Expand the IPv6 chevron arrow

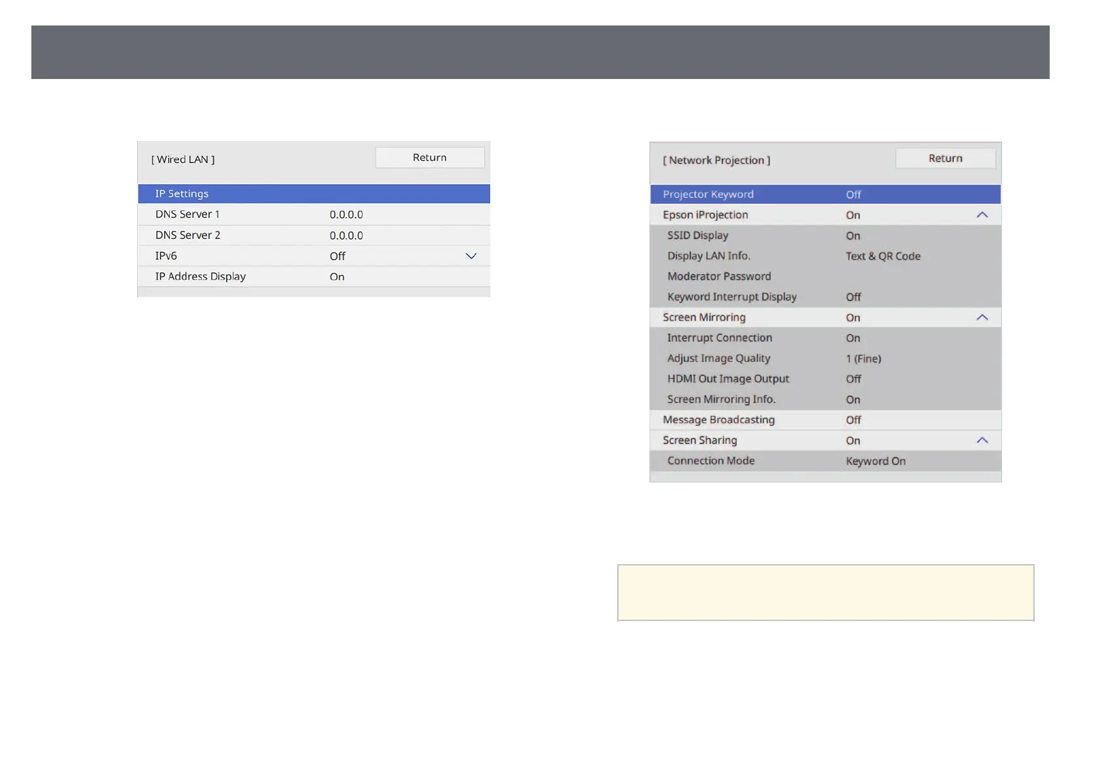tap(470, 256)
